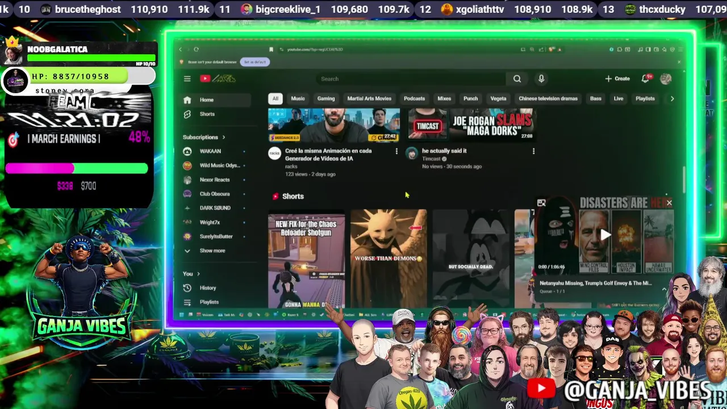Open the Playlists sidebar item
The image size is (727, 409).
[215, 302]
